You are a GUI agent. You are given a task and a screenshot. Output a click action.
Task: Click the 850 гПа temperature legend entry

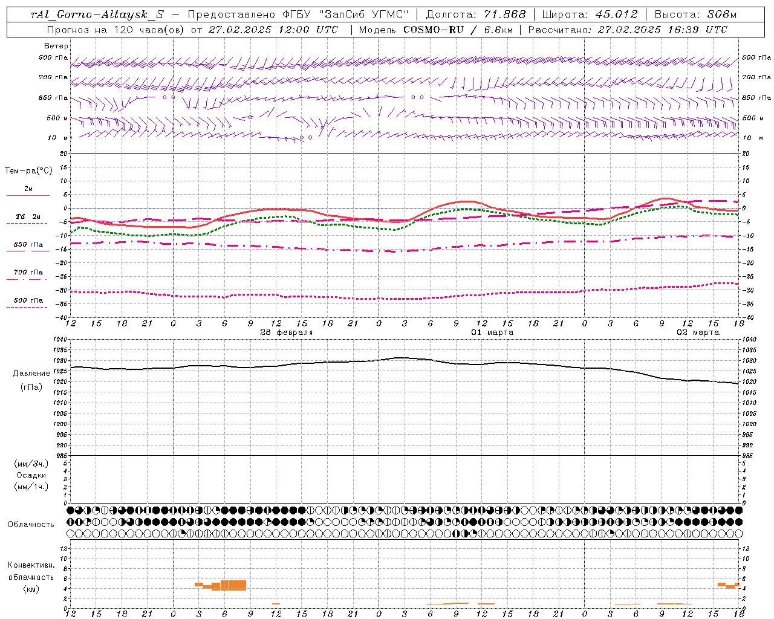28,245
